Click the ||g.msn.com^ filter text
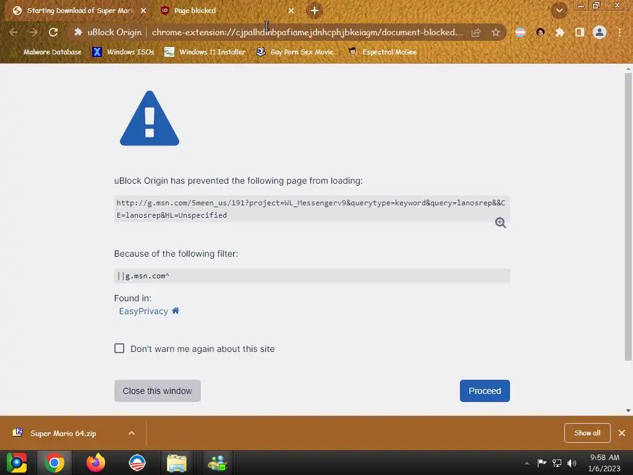 (143, 276)
